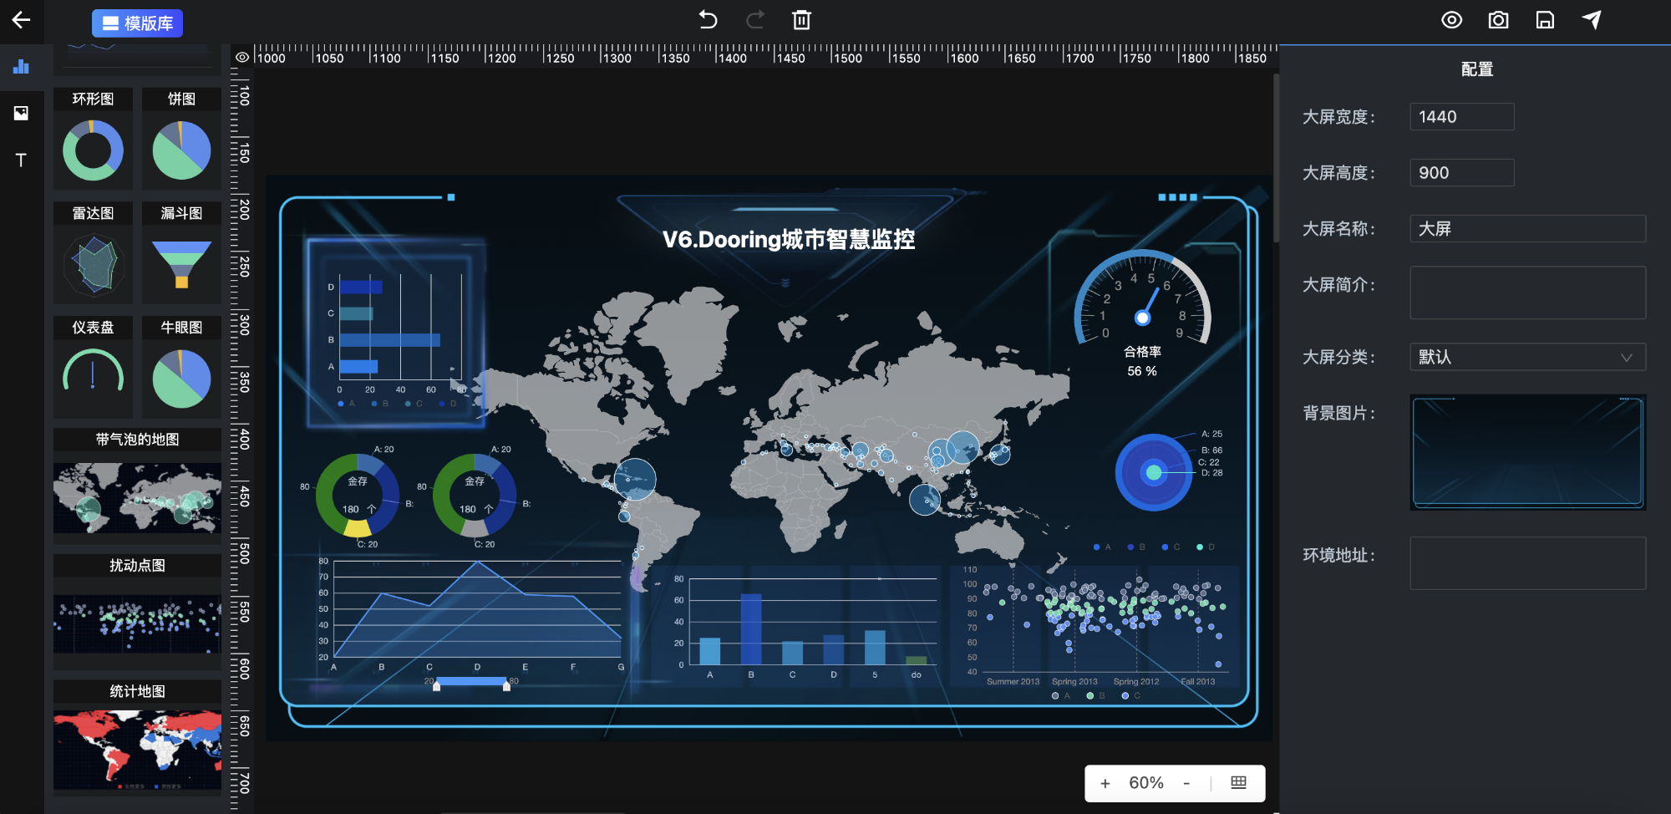The width and height of the screenshot is (1671, 814).
Task: Add the 牛眼图 bullseye chart component
Action: point(181,367)
